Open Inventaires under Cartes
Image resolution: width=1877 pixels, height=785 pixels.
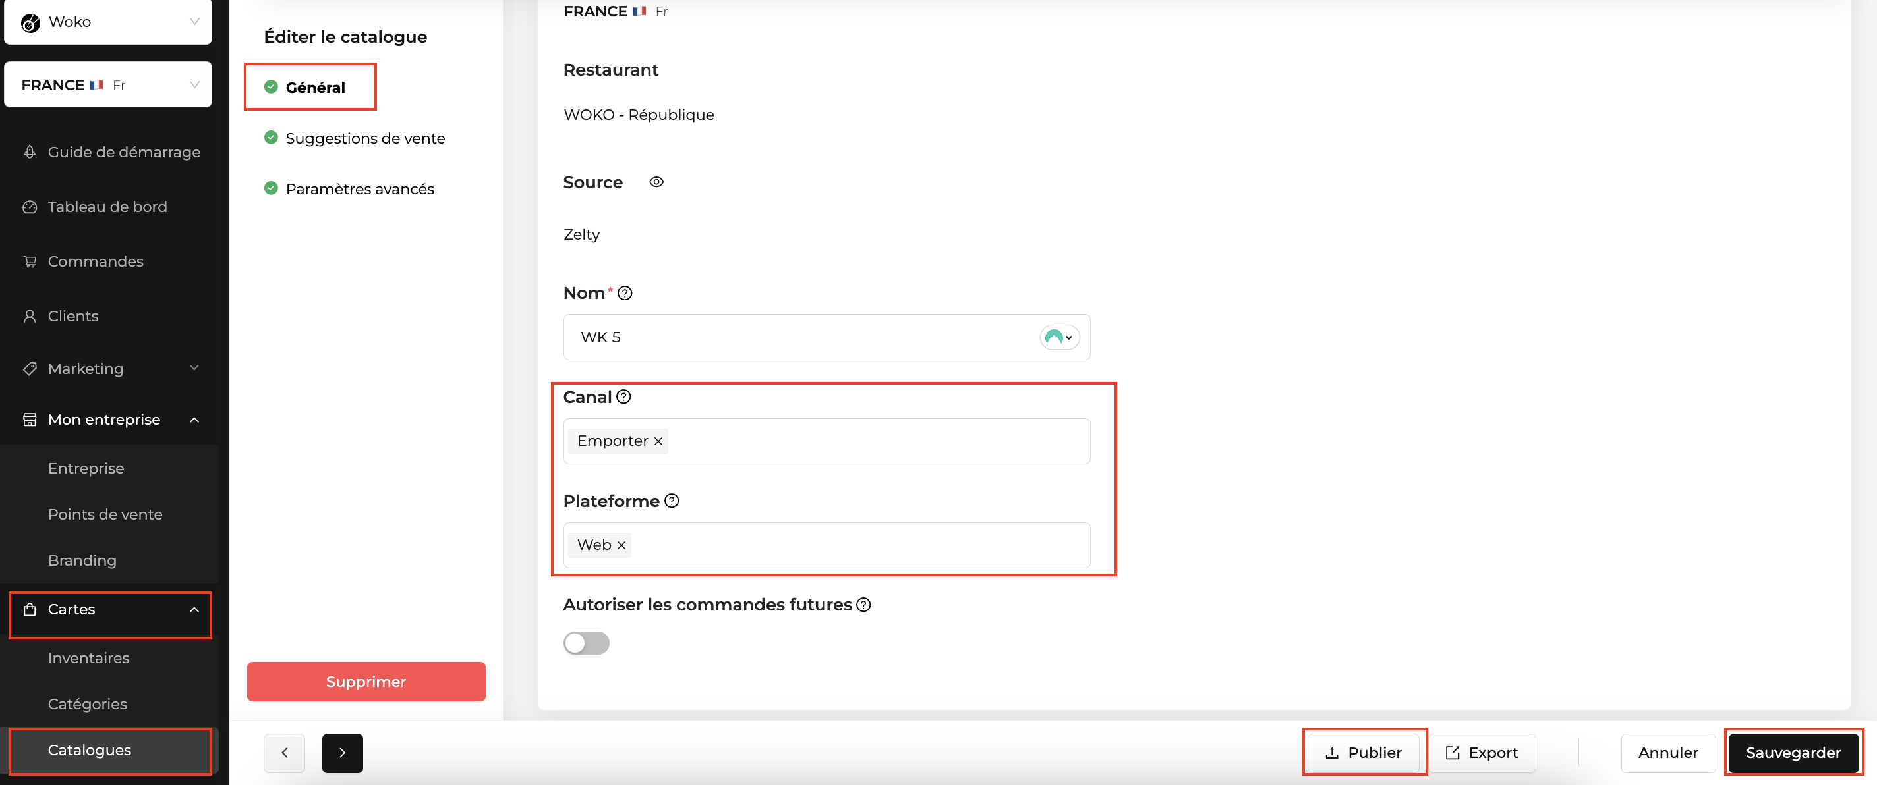pos(89,657)
